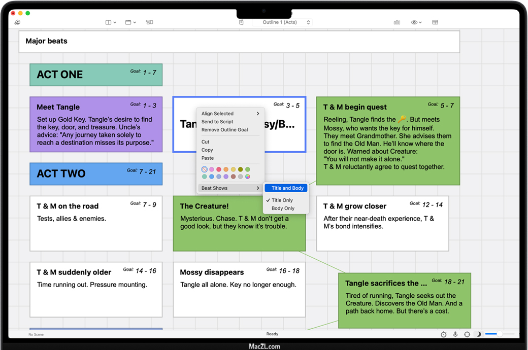Select Remove Outline Goal menu entry
Viewport: 528px width, 350px height.
click(224, 130)
